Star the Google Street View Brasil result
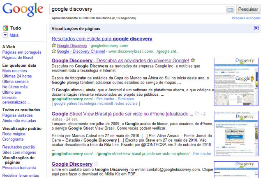Screen dimensions: 263x178 pyautogui.click(x=197, y=114)
